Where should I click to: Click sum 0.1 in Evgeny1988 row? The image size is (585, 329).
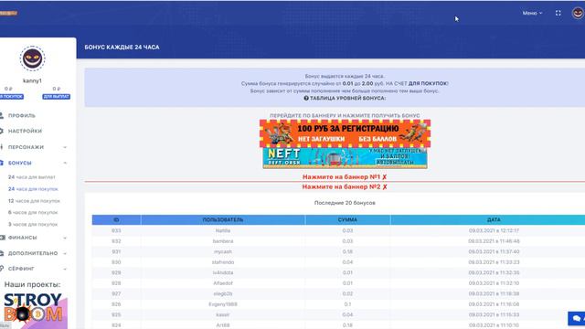point(347,304)
